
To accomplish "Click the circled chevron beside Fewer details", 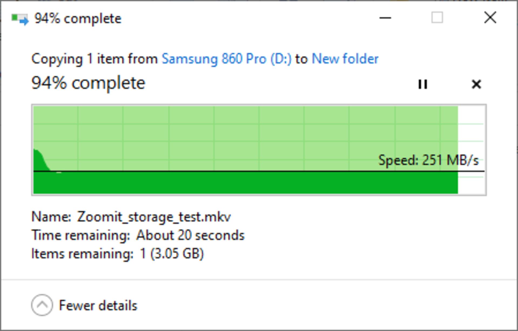I will pos(42,306).
